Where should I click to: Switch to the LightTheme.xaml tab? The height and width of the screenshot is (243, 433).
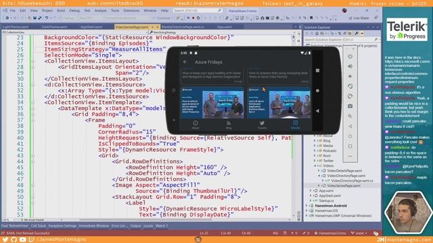click(16, 27)
